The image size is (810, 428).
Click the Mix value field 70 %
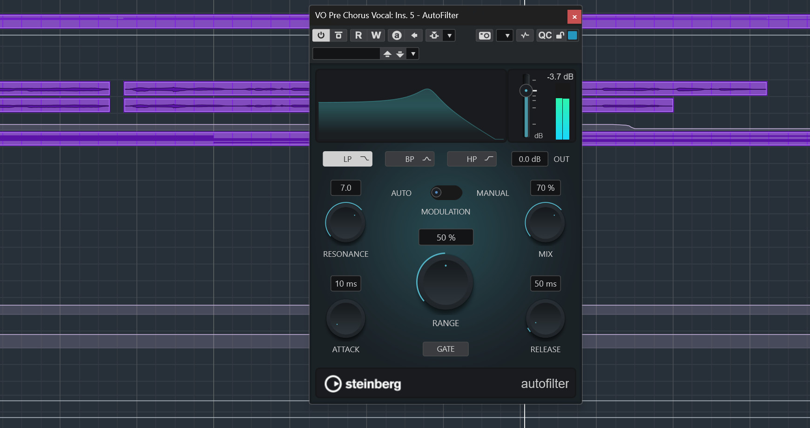click(546, 188)
